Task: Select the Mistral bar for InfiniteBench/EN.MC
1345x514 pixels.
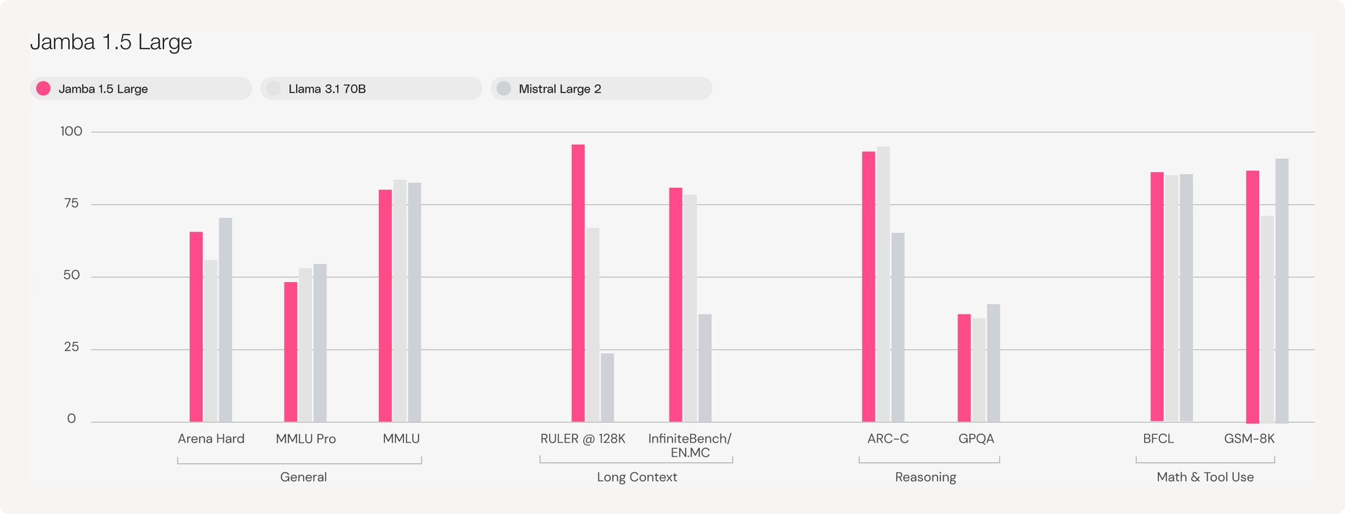Action: click(705, 368)
